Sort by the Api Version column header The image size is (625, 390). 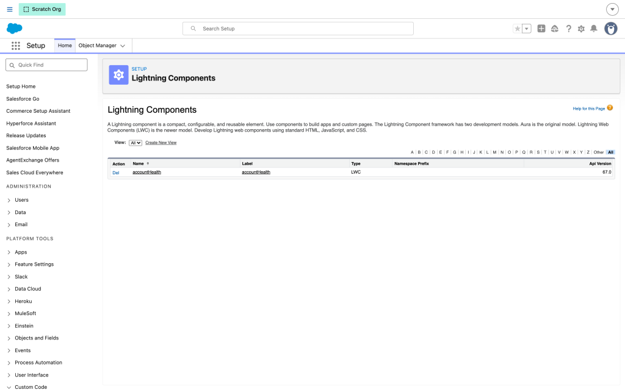[x=600, y=163]
